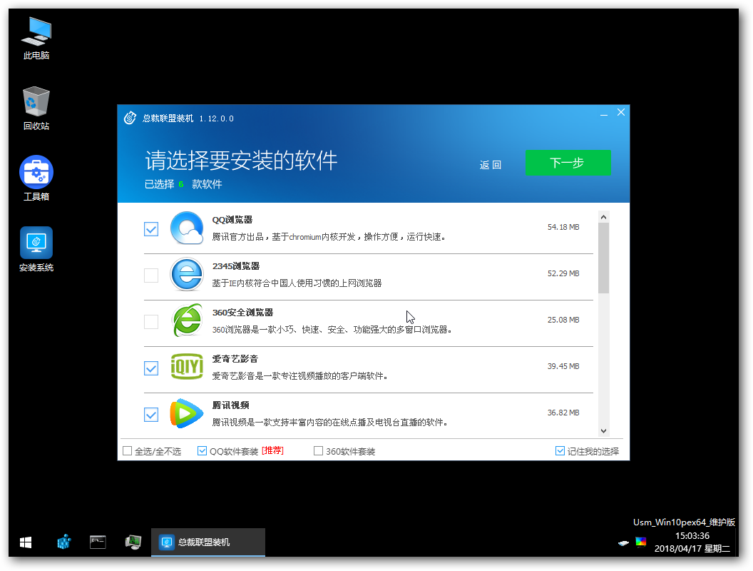Uncheck the 腾讯视频 checkbox
Image resolution: width=753 pixels, height=571 pixels.
pyautogui.click(x=151, y=414)
